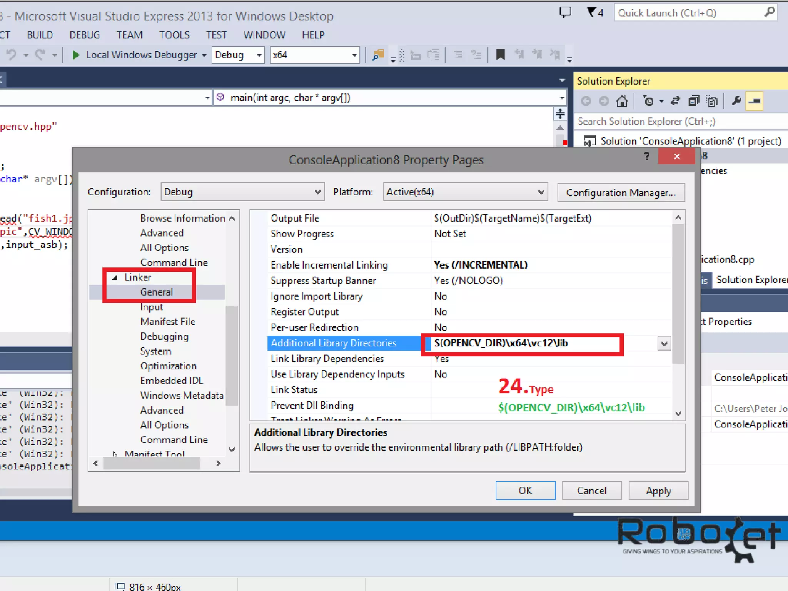The height and width of the screenshot is (591, 788).
Task: Open the DEBUG menu
Action: coord(85,35)
